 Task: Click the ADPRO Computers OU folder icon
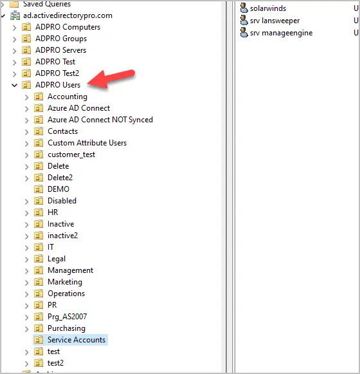[26, 27]
